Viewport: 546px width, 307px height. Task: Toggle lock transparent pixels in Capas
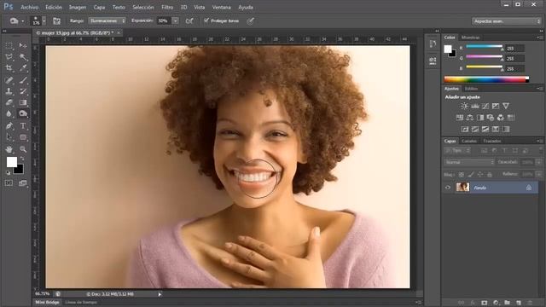tap(462, 174)
